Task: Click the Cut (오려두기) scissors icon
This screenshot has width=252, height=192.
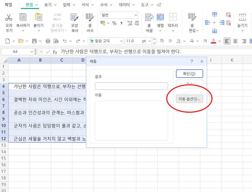Action: pos(9,17)
